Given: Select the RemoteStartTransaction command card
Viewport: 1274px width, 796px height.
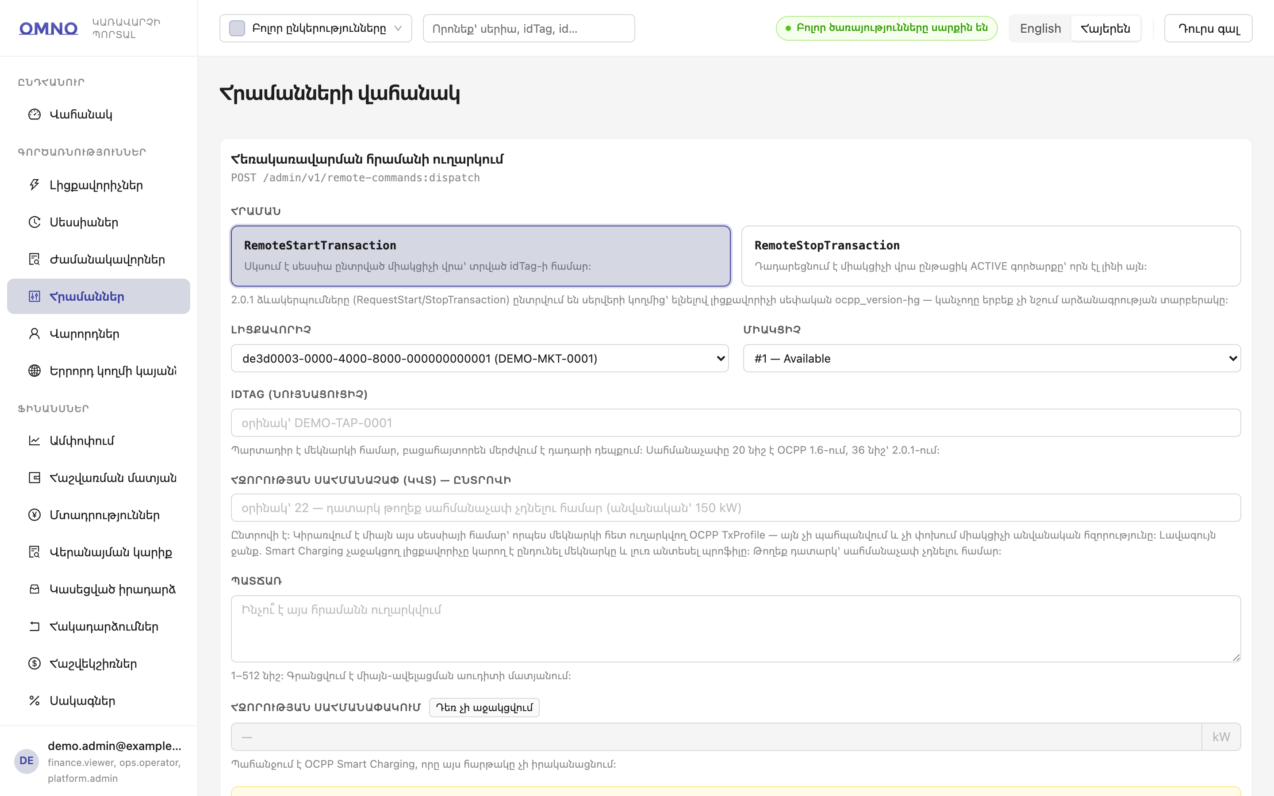Looking at the screenshot, I should tap(481, 256).
